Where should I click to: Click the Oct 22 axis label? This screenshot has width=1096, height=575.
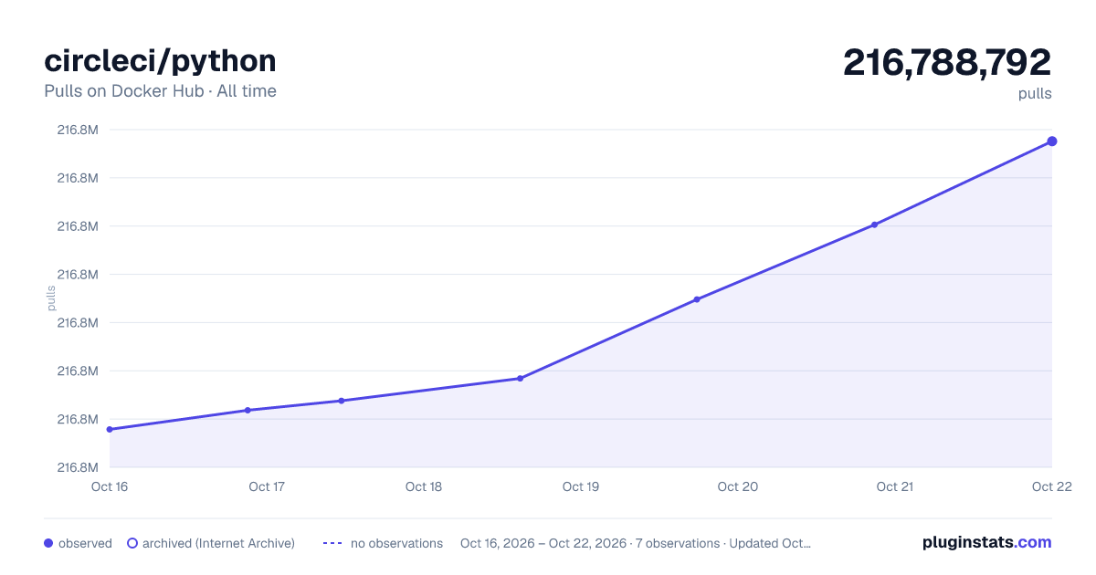pyautogui.click(x=1050, y=486)
